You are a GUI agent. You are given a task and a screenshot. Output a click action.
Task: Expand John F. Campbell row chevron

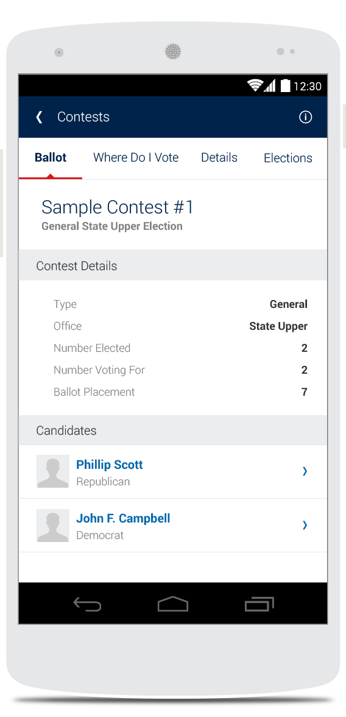click(305, 525)
